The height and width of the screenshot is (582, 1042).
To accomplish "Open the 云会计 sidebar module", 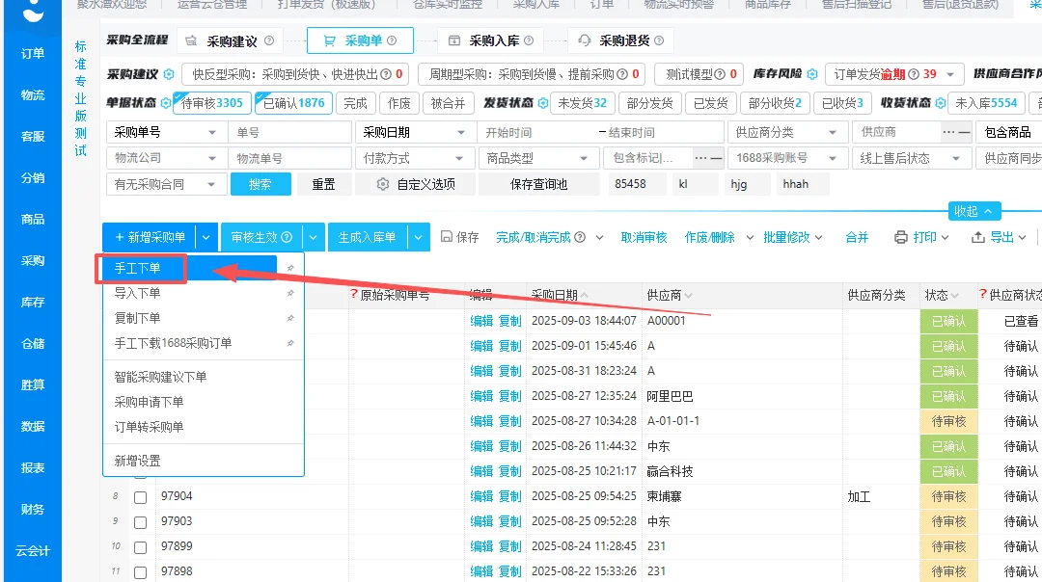I will (33, 551).
